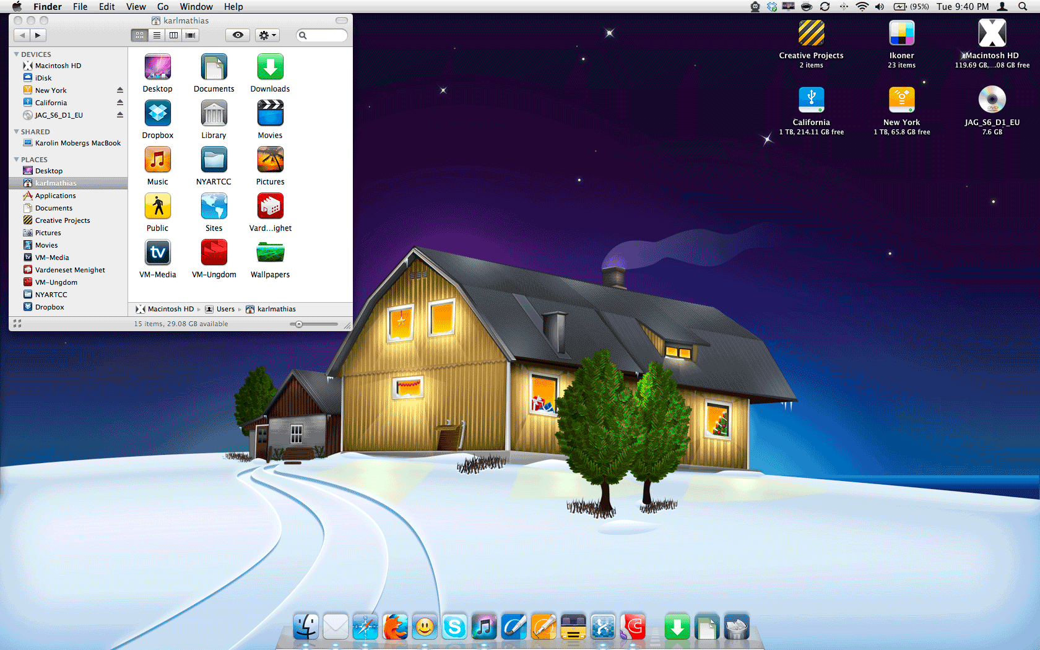1040x650 pixels.
Task: Collapse the SHARED sidebar section
Action: [x=16, y=132]
